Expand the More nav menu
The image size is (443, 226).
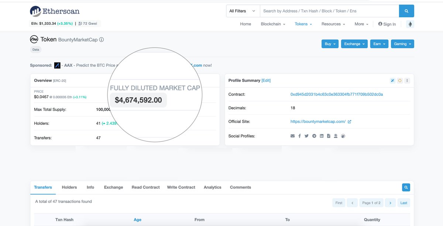361,24
